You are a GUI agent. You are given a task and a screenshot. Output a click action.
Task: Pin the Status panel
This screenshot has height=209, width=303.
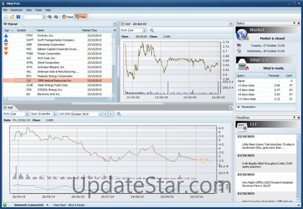click(294, 23)
